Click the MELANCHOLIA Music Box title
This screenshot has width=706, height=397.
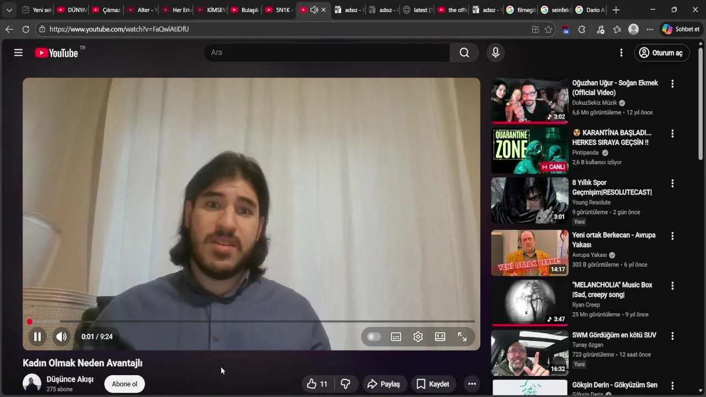tap(612, 290)
